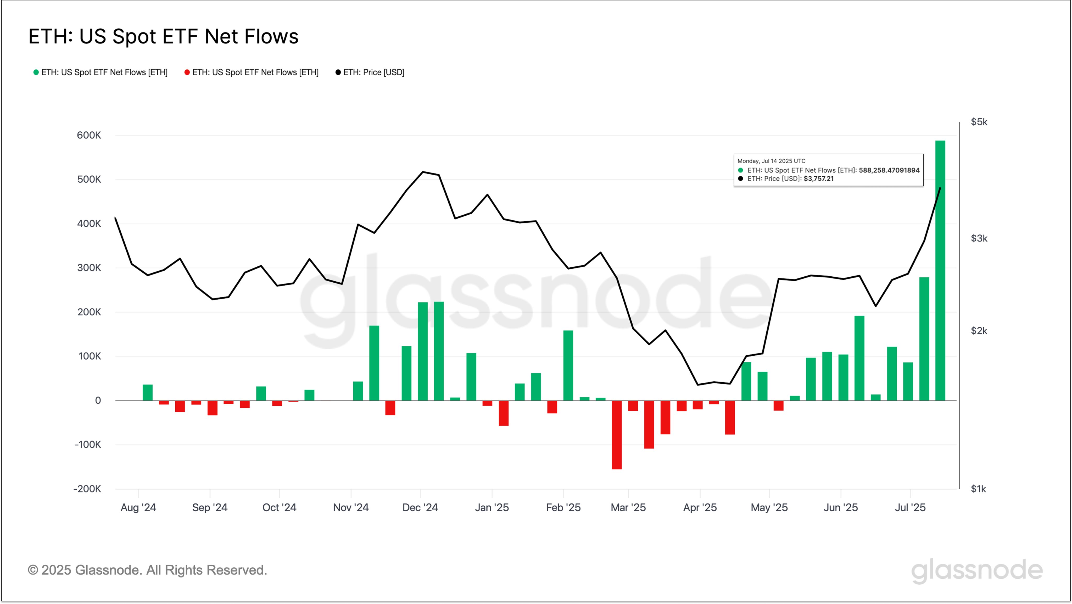Image resolution: width=1072 pixels, height=604 pixels.
Task: Click the Monday, Jul 14 2025 tooltip date
Action: point(771,161)
